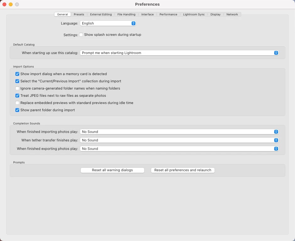The height and width of the screenshot is (241, 295).
Task: Open the Language dropdown
Action: coord(108,23)
